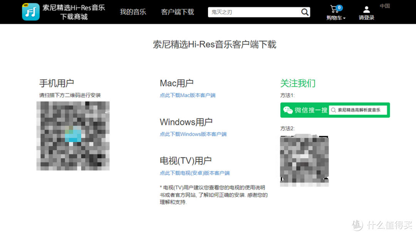Screen dimensions: 416x235
Task: Open 我的音乐 menu item
Action: click(x=133, y=12)
